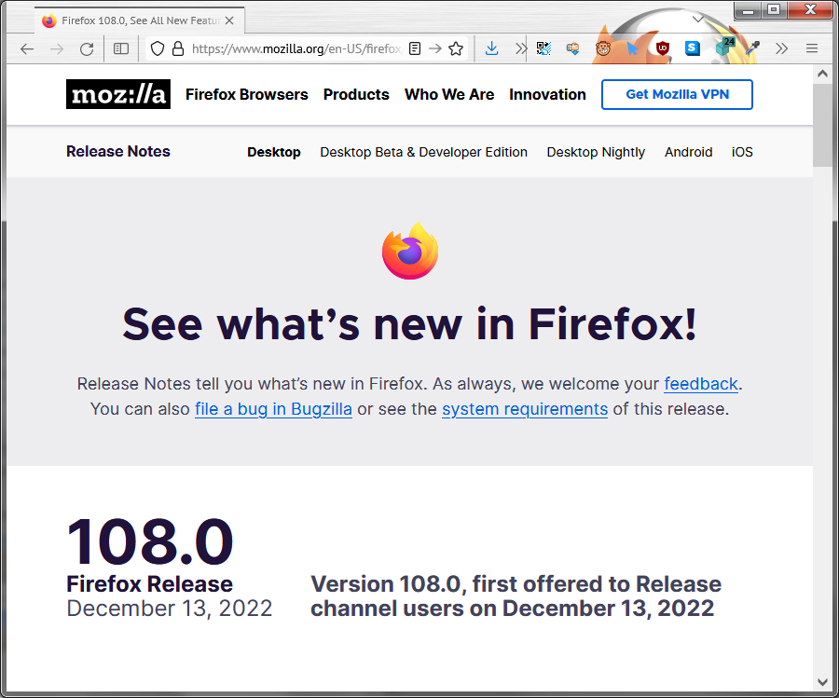Toggle the sidebar panel icon
This screenshot has height=698, width=839.
tap(121, 49)
